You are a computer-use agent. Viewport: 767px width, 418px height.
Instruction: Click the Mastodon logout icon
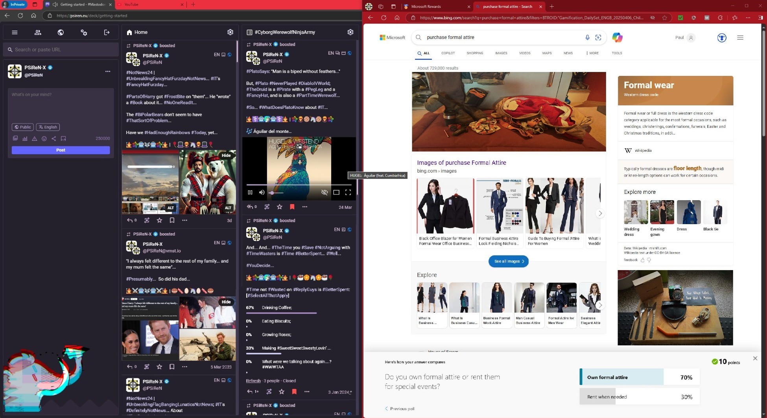107,33
